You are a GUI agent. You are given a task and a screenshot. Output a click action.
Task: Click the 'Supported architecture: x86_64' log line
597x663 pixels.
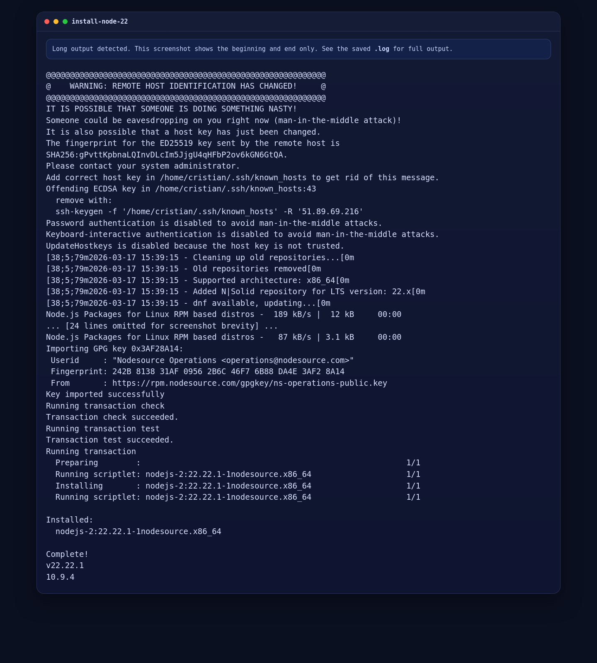(198, 281)
